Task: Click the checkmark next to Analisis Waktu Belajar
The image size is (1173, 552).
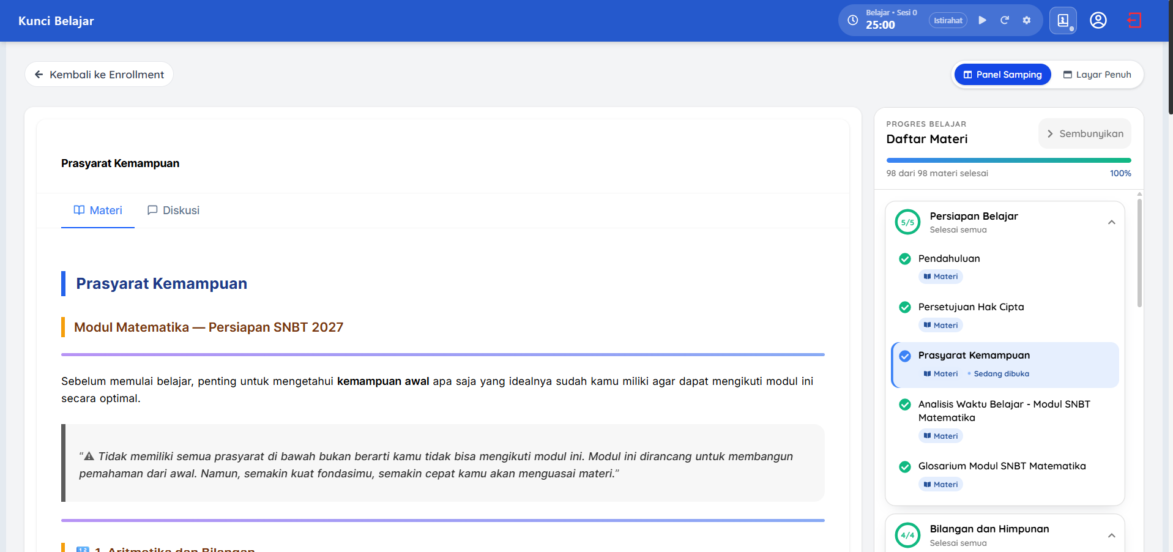Action: [x=905, y=405]
